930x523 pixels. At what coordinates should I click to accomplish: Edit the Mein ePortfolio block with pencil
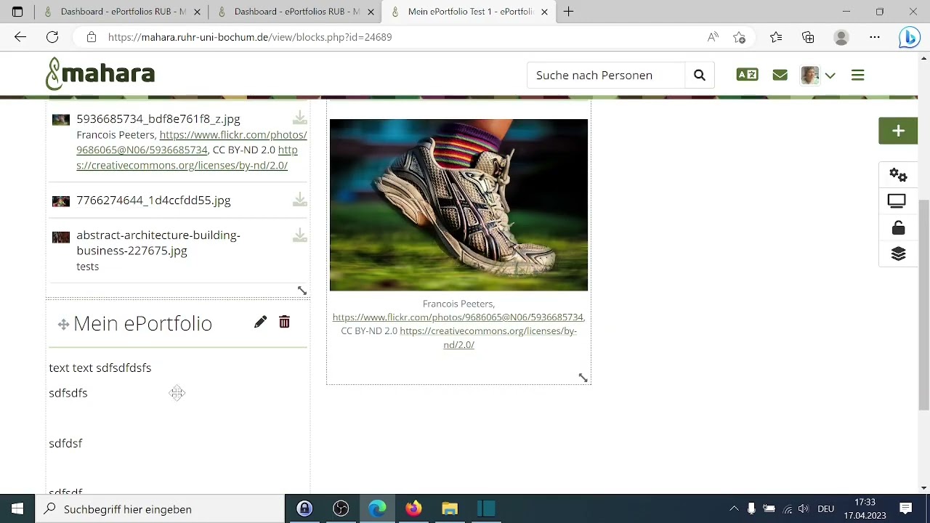tap(260, 322)
